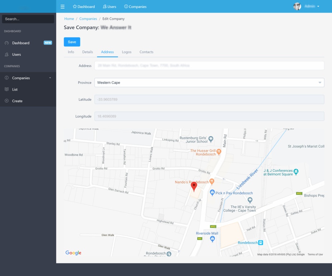Focus the sidebar Search field

(x=28, y=19)
